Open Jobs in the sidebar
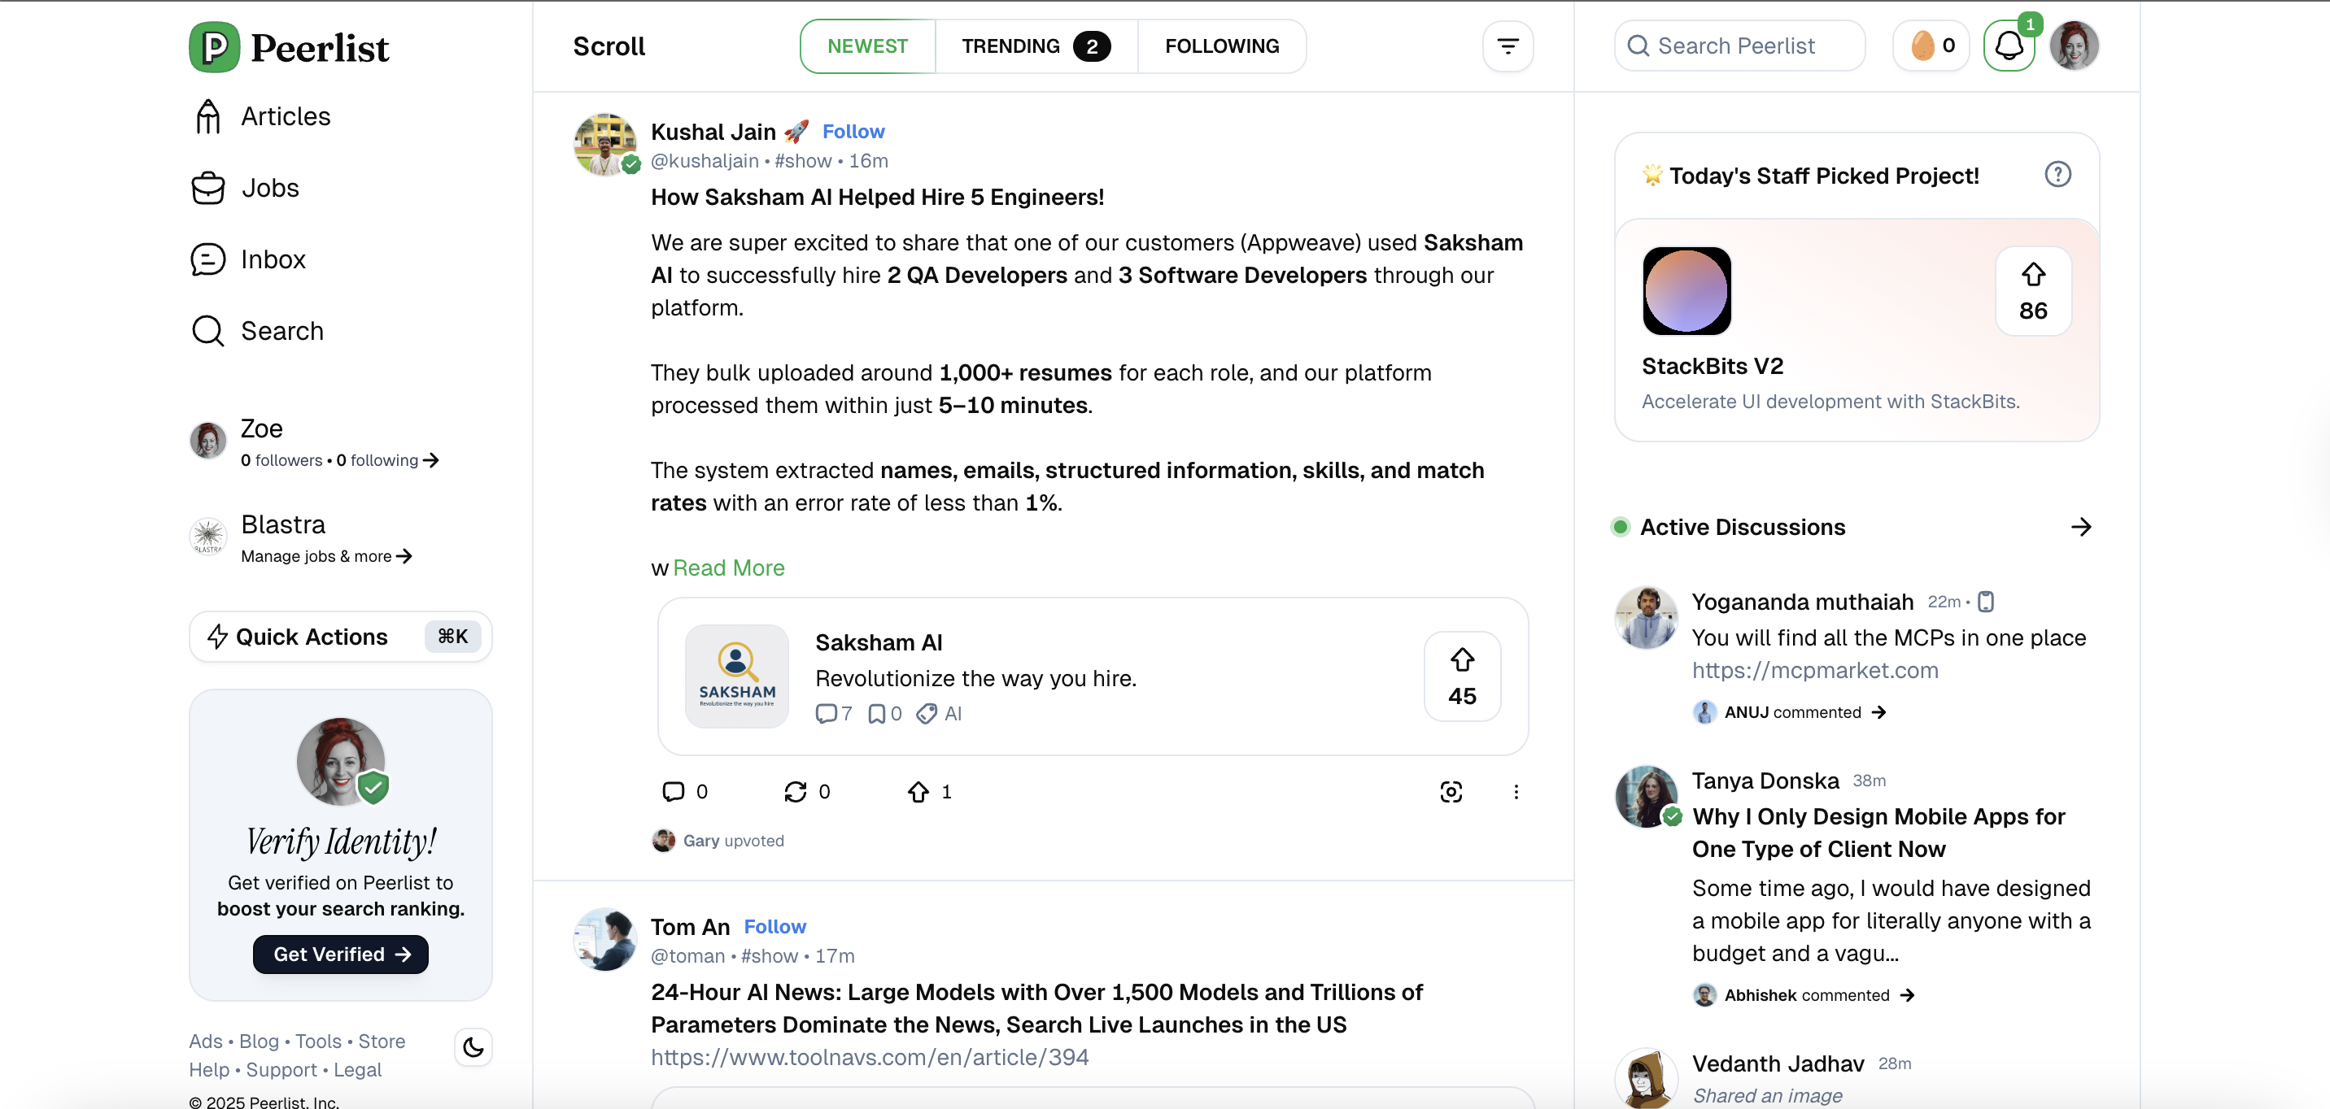Viewport: 2330px width, 1109px height. (269, 188)
